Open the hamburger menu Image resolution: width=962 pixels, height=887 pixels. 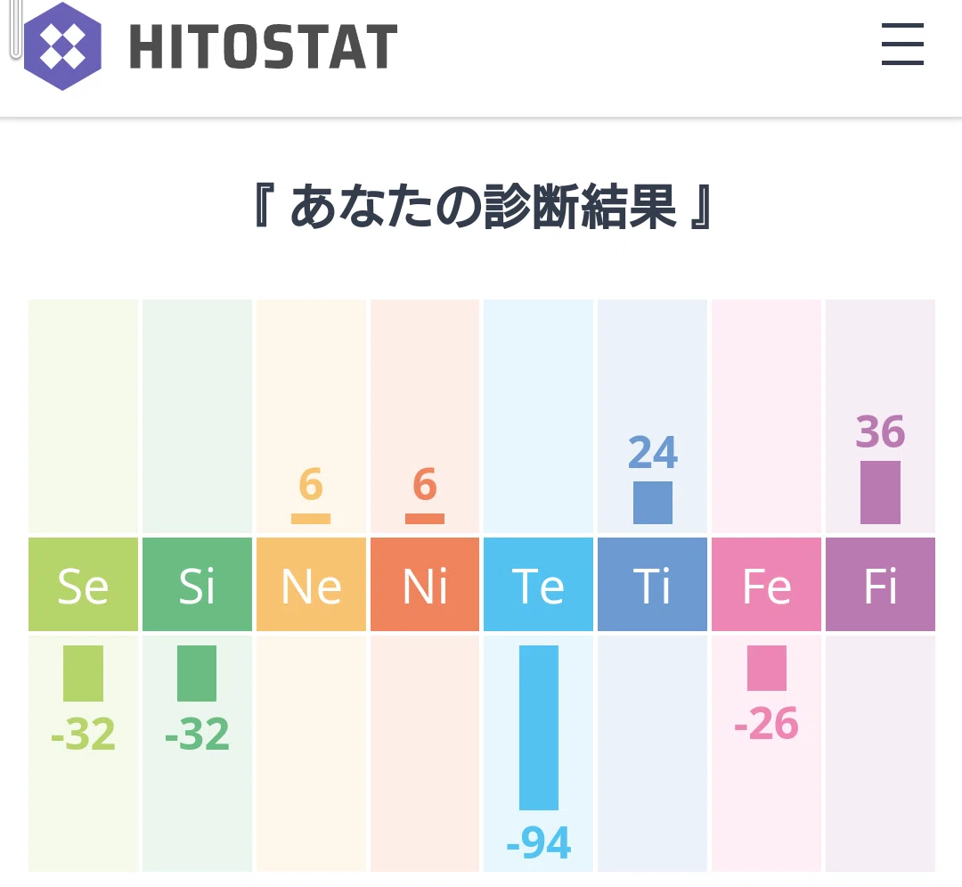[x=902, y=45]
